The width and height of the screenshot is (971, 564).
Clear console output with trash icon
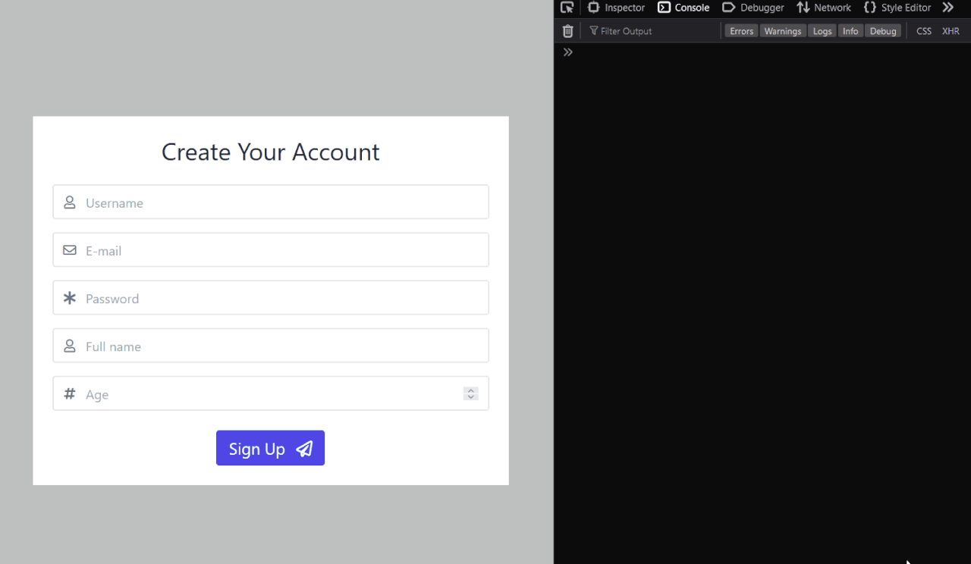[x=567, y=31]
